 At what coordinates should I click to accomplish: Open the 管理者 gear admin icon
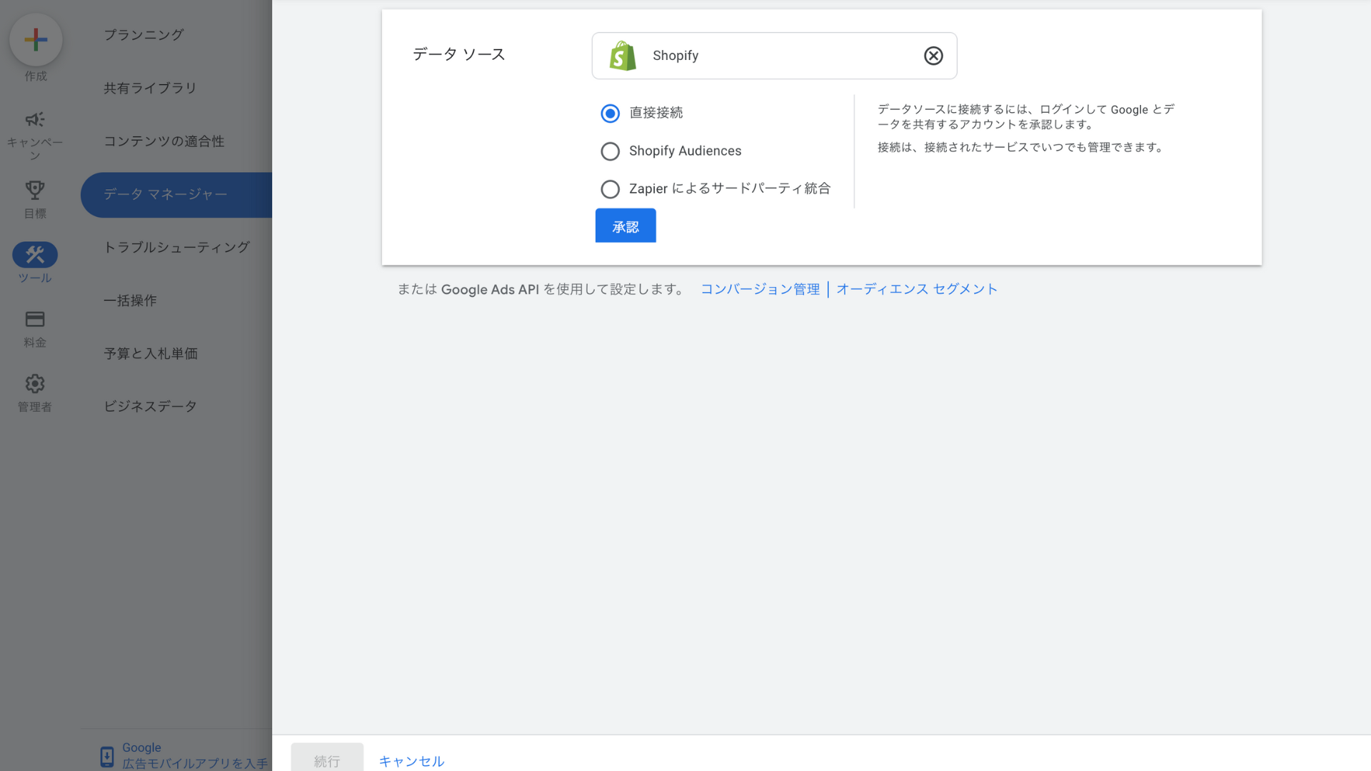[34, 383]
